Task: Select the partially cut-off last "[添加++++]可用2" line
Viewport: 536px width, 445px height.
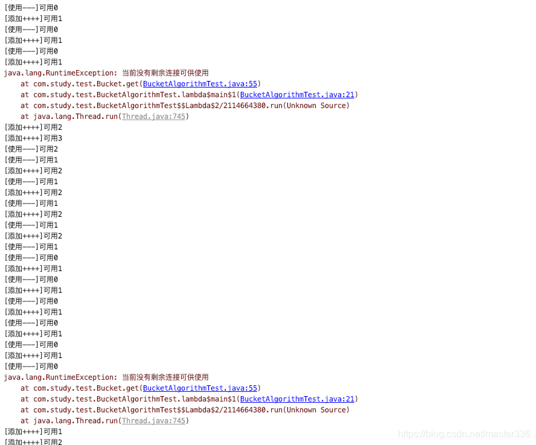Action: pyautogui.click(x=33, y=441)
